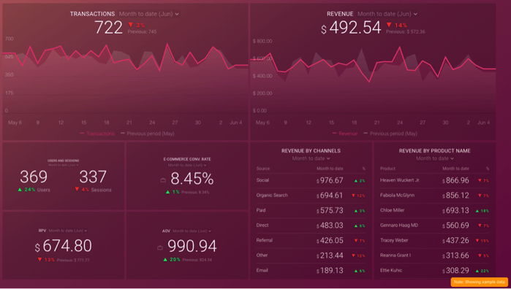The height and width of the screenshot is (289, 511).
Task: Select the Referral channel row
Action: pyautogui.click(x=311, y=240)
